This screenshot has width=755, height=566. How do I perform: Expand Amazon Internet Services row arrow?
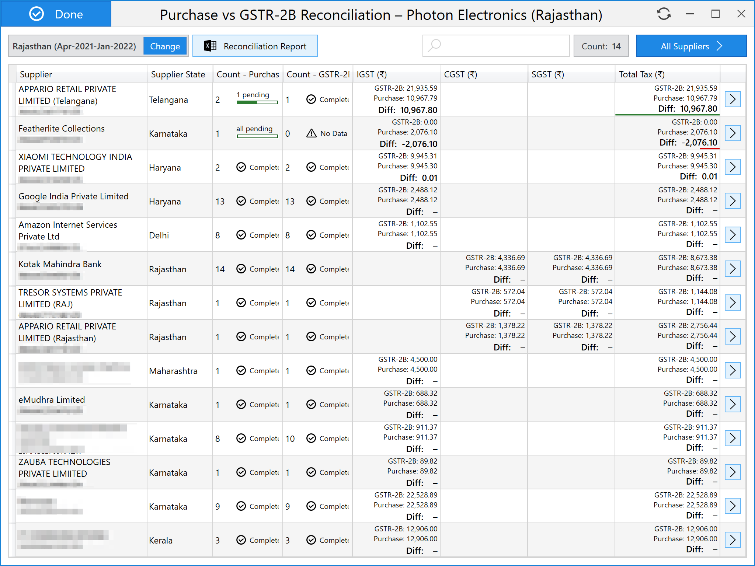point(733,235)
